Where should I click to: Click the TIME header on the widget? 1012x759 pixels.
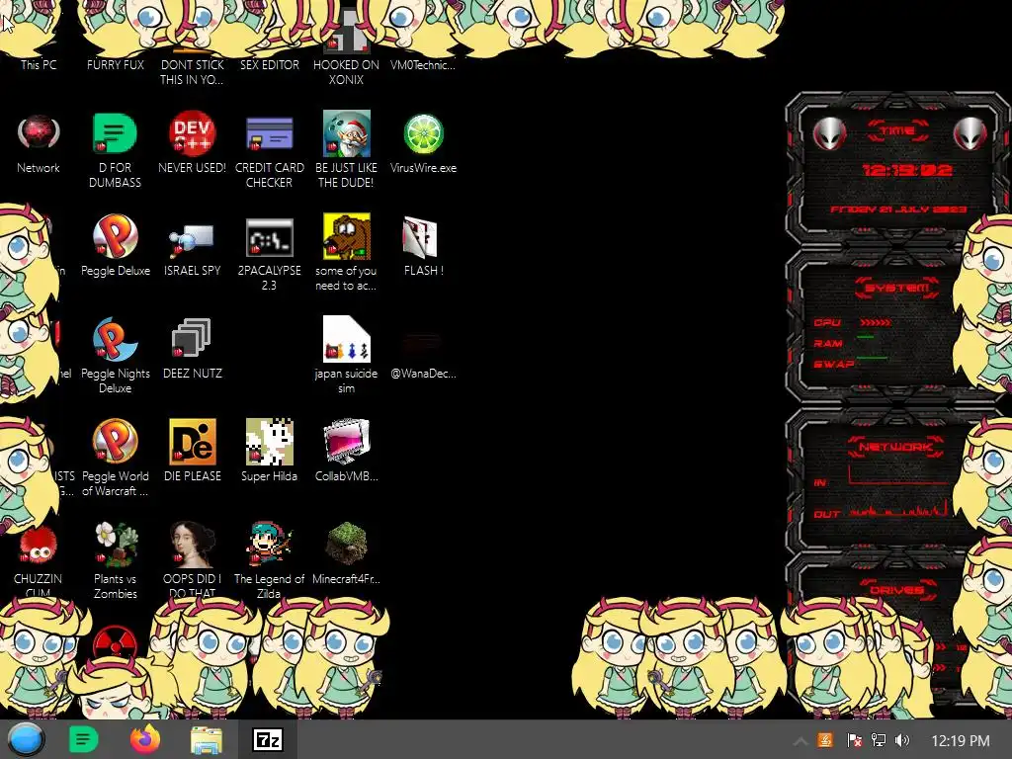coord(897,131)
